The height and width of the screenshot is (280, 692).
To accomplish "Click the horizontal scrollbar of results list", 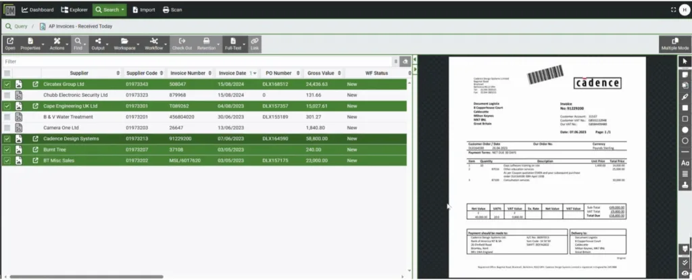I will pyautogui.click(x=86, y=277).
